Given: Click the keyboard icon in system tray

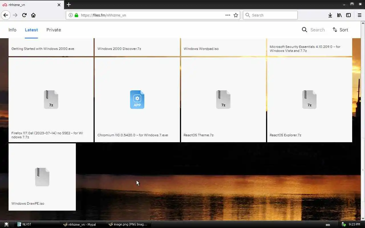Looking at the screenshot, I should [328, 225].
